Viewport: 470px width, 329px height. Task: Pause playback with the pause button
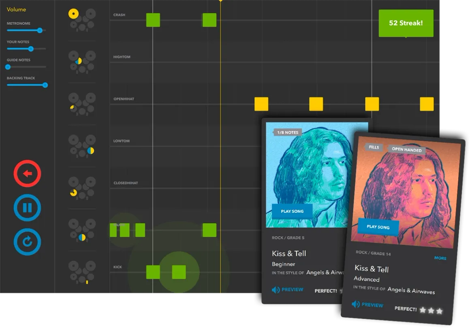tap(27, 208)
